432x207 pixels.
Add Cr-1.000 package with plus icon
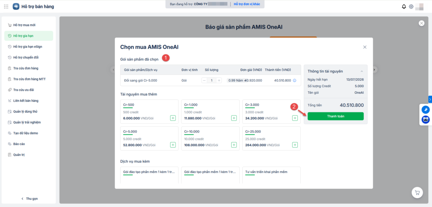point(234,118)
